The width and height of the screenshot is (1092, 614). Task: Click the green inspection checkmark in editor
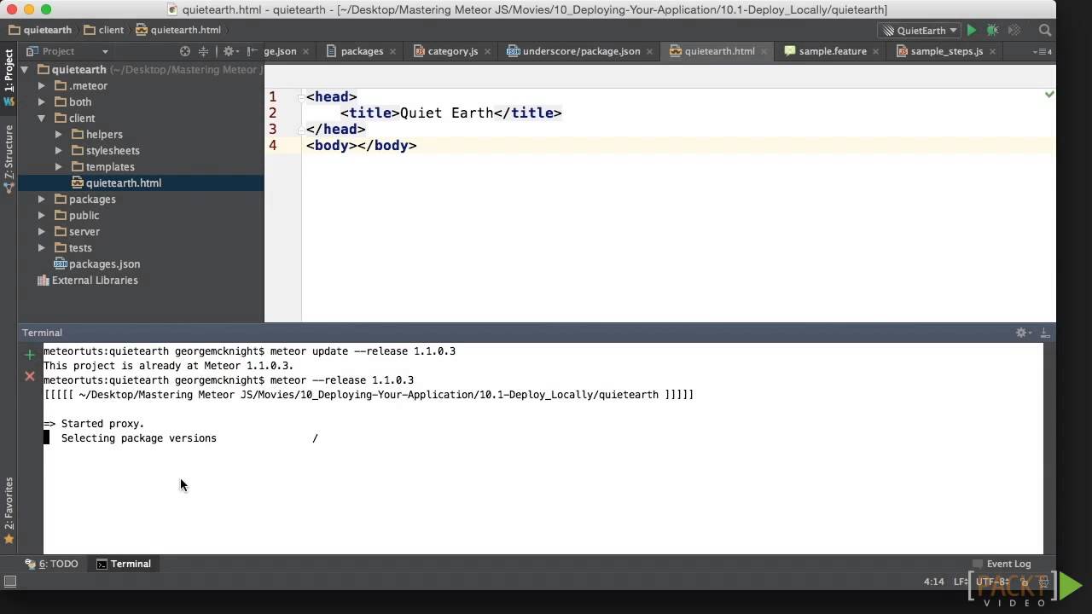point(1049,95)
